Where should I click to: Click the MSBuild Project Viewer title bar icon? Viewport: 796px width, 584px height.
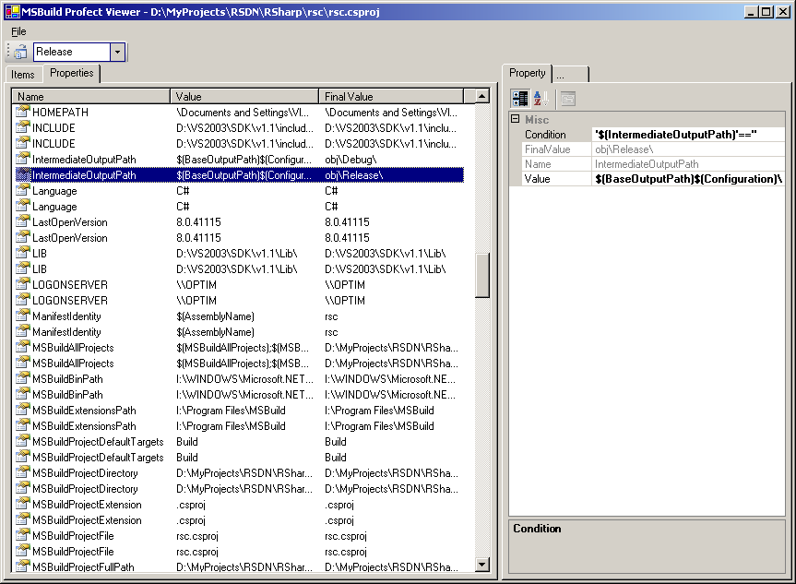coord(11,12)
